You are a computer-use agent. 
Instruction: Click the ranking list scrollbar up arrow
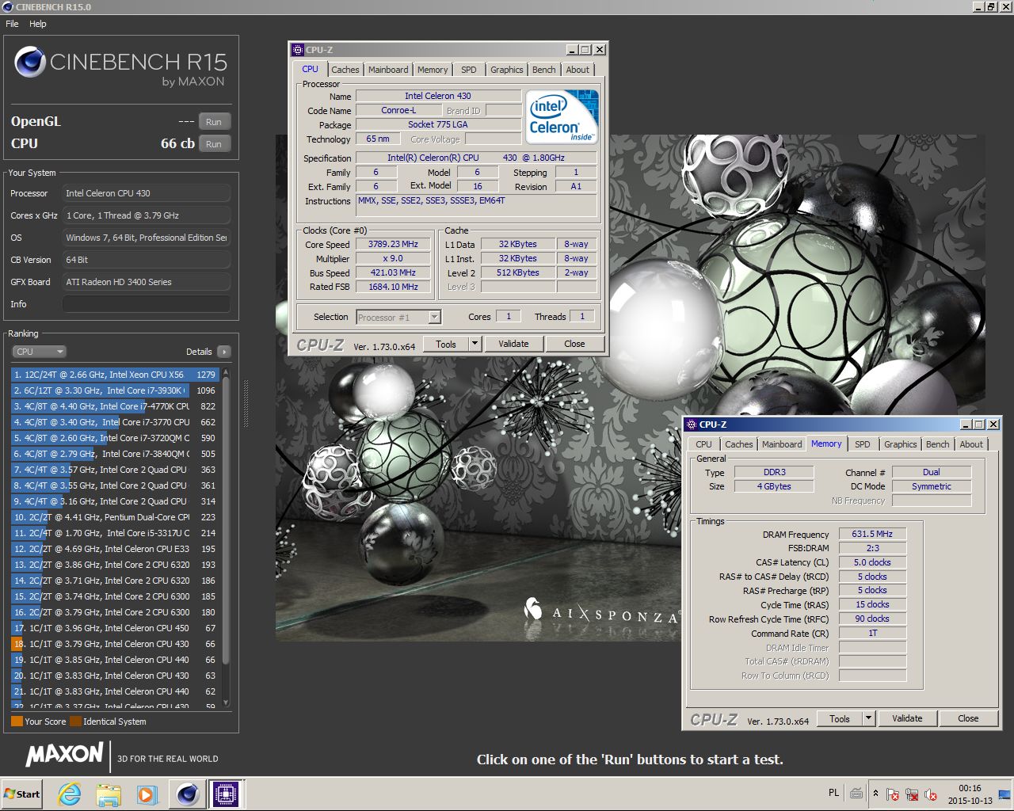[226, 371]
